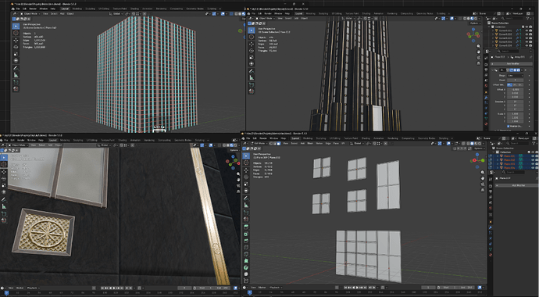Select the Scale tool in bottom-right window

(246, 184)
